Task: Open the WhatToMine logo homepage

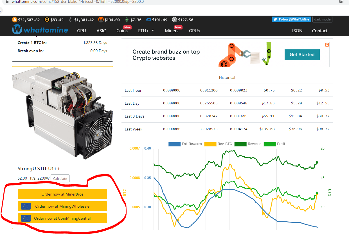Action: coord(40,29)
